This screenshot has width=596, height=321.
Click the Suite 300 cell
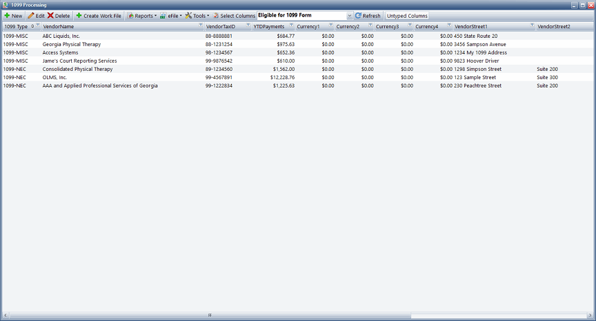(x=547, y=77)
